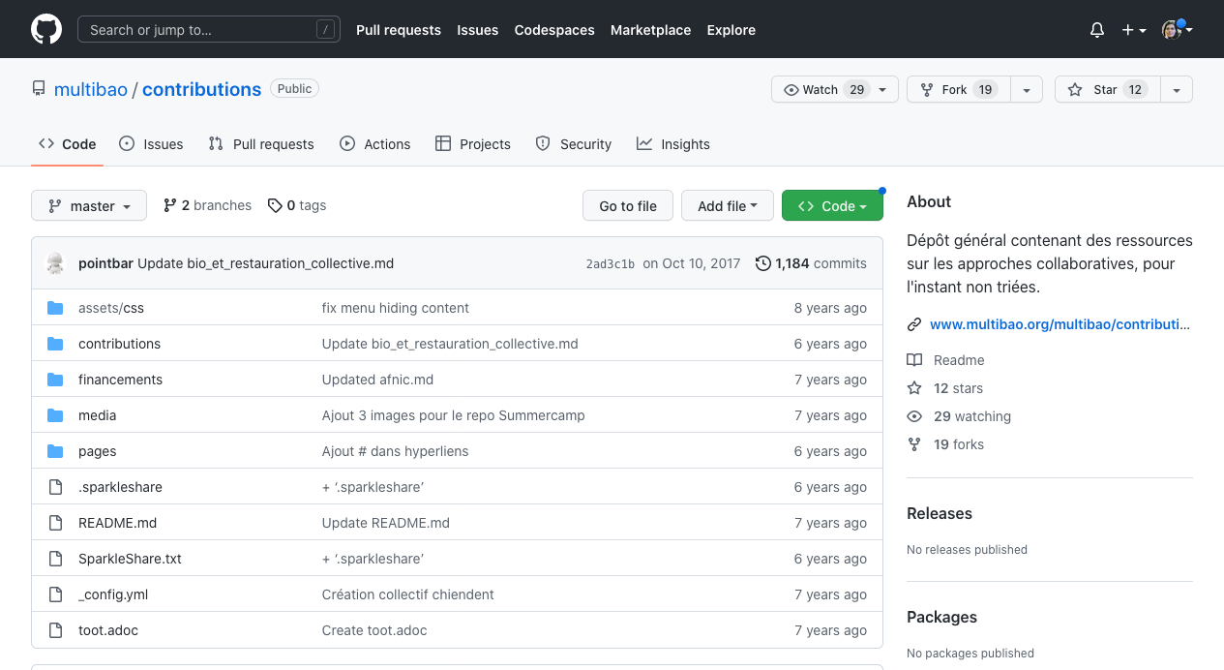Star the repository
This screenshot has width=1224, height=670.
tap(1107, 89)
